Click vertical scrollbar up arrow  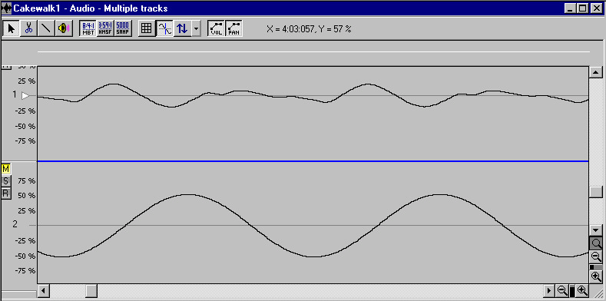tap(595, 72)
